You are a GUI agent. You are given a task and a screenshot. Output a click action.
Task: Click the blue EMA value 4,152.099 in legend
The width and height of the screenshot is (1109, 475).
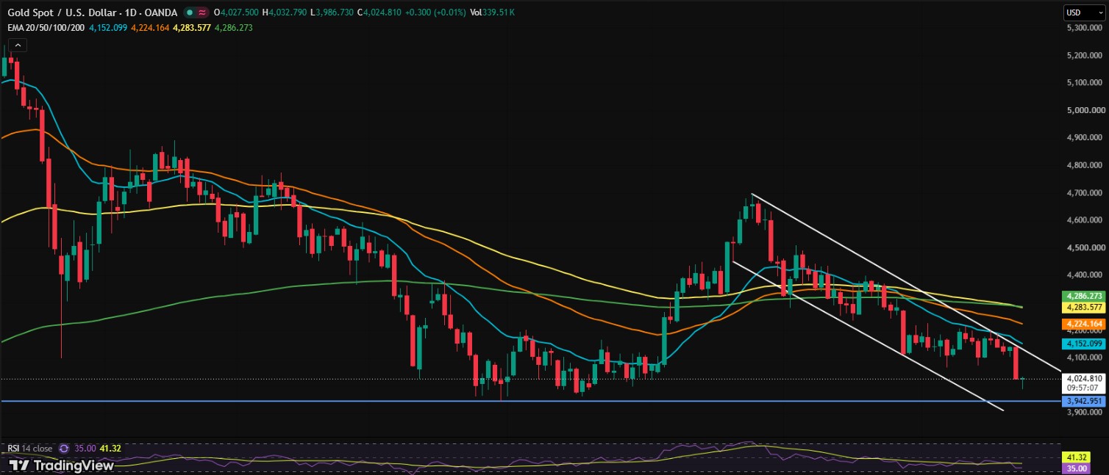108,27
